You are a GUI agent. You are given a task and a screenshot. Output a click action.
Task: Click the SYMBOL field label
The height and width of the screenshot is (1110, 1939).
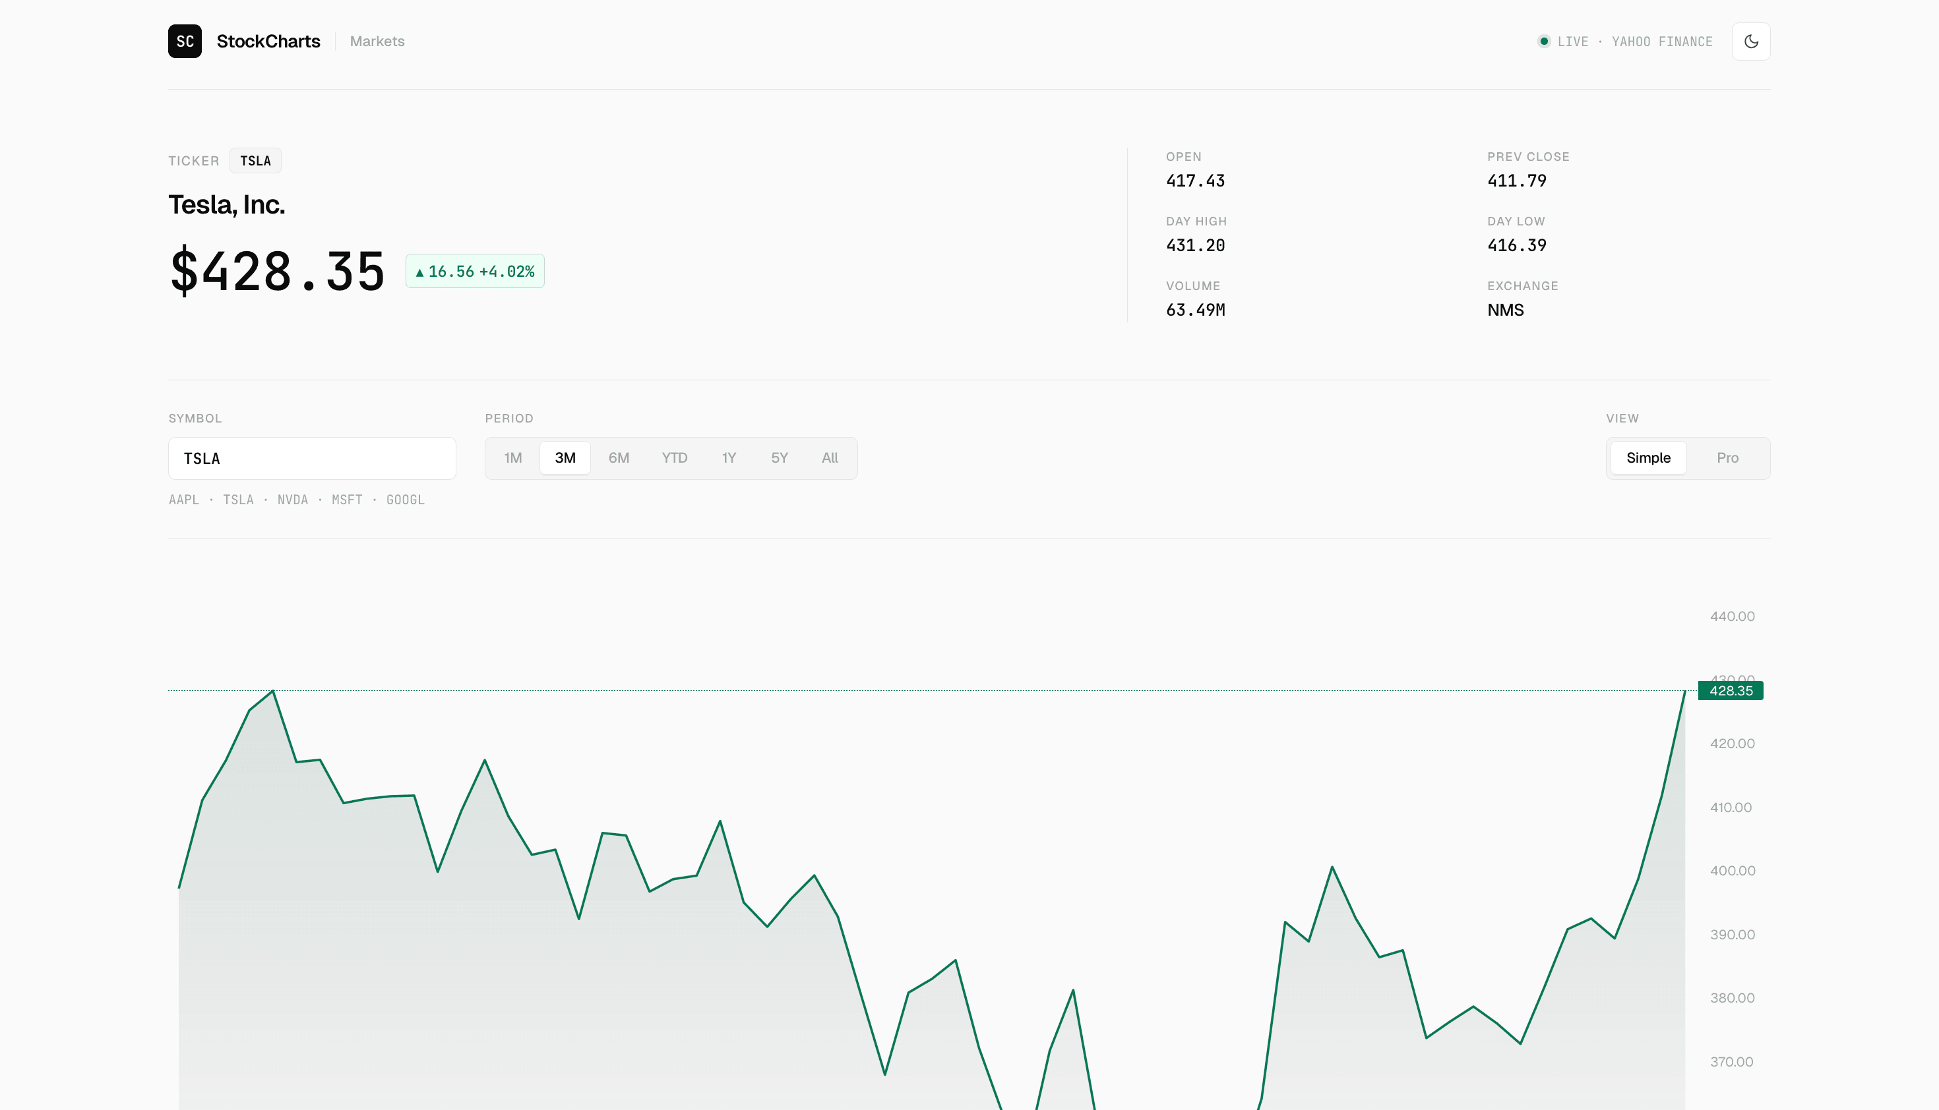195,419
